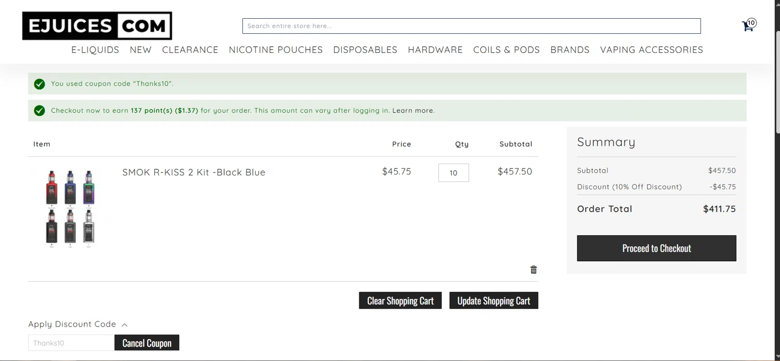
Task: Click Proceed to Checkout button
Action: [x=656, y=248]
